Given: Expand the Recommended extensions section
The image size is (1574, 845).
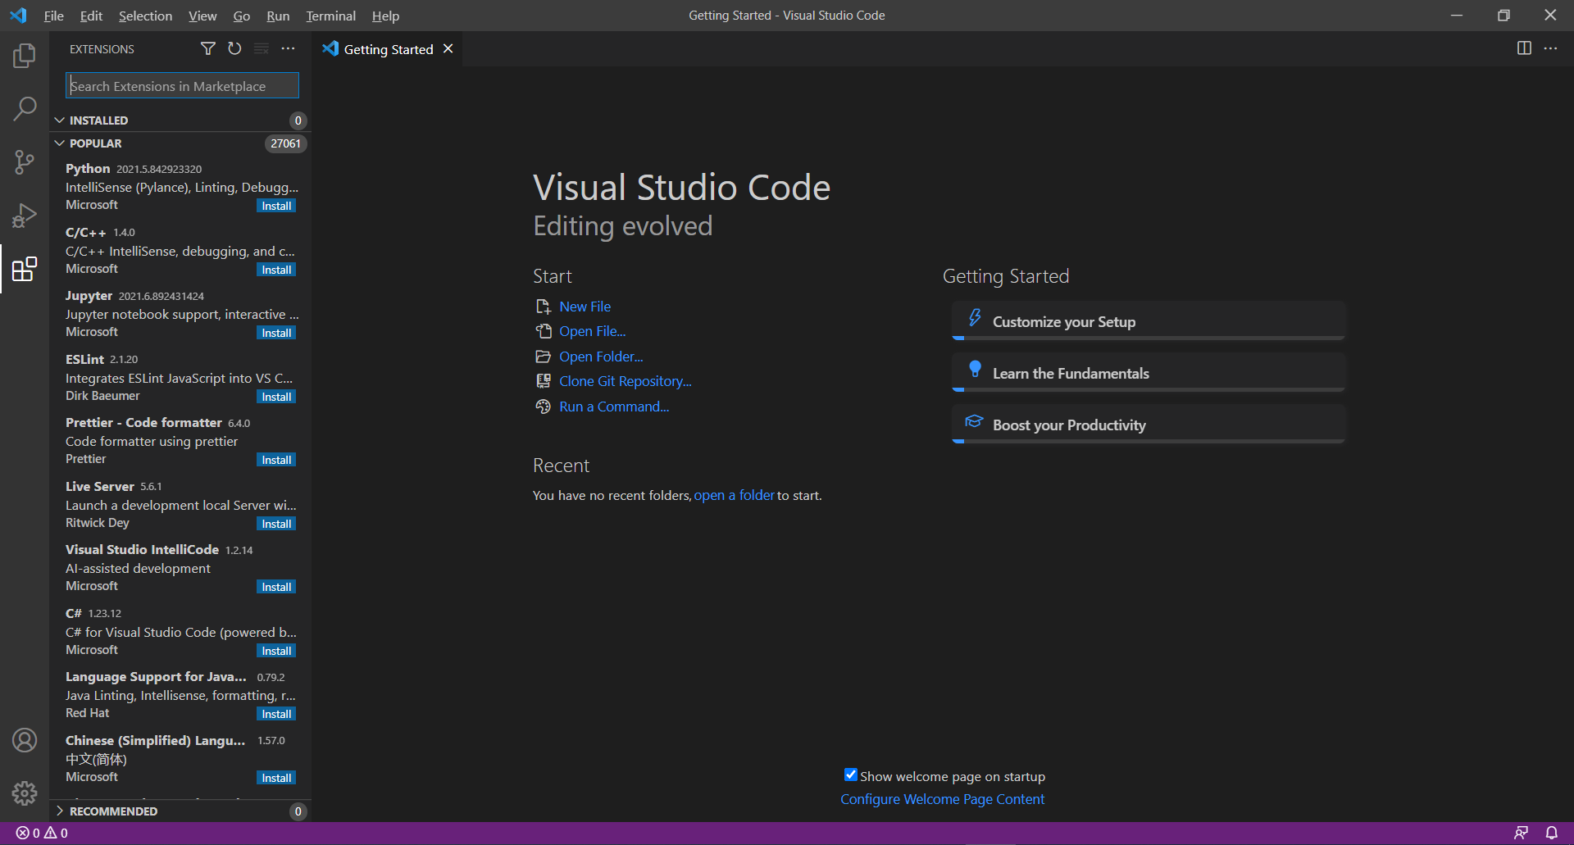Looking at the screenshot, I should 180,811.
